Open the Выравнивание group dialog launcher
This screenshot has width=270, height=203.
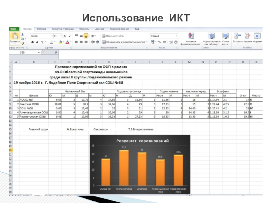click(x=147, y=48)
